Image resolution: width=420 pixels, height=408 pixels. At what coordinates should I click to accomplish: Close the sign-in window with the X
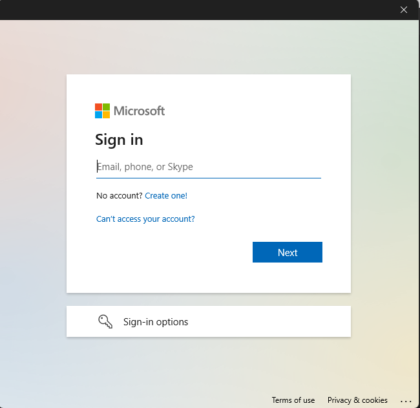404,10
